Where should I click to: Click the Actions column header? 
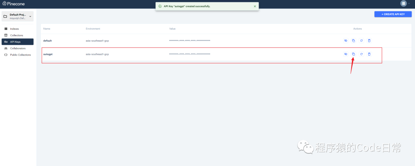tap(357, 28)
